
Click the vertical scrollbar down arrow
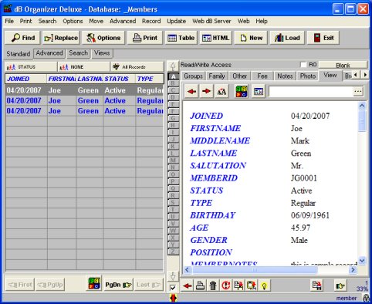[362, 261]
